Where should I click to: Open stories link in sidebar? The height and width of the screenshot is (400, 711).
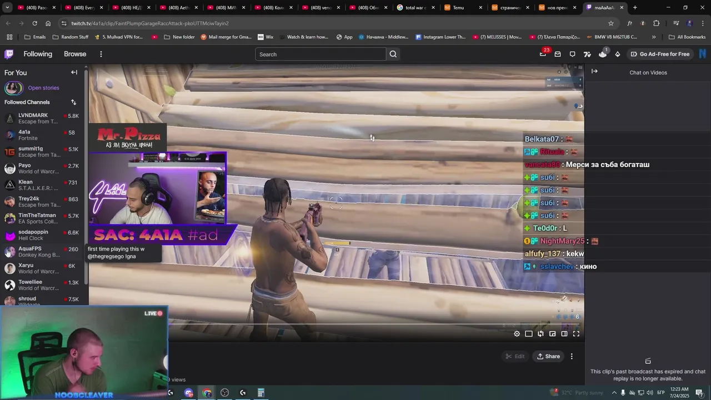click(43, 88)
